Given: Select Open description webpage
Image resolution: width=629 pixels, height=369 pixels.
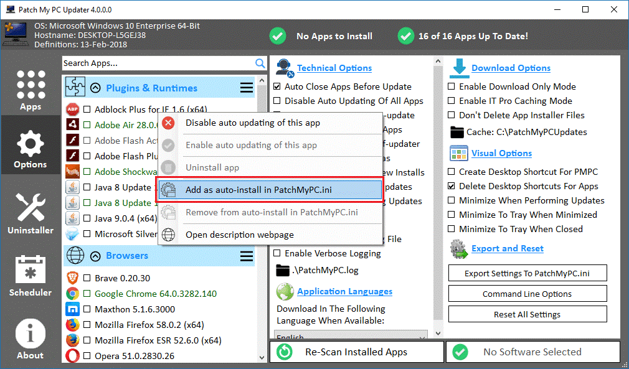Looking at the screenshot, I should click(x=270, y=235).
